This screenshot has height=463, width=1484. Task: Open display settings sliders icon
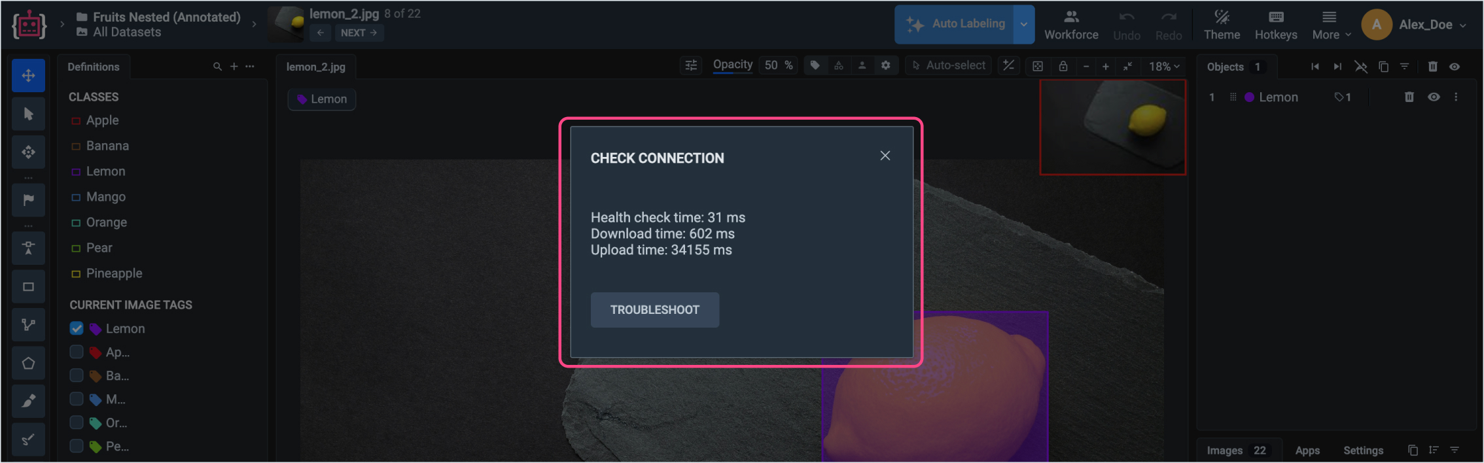point(691,65)
